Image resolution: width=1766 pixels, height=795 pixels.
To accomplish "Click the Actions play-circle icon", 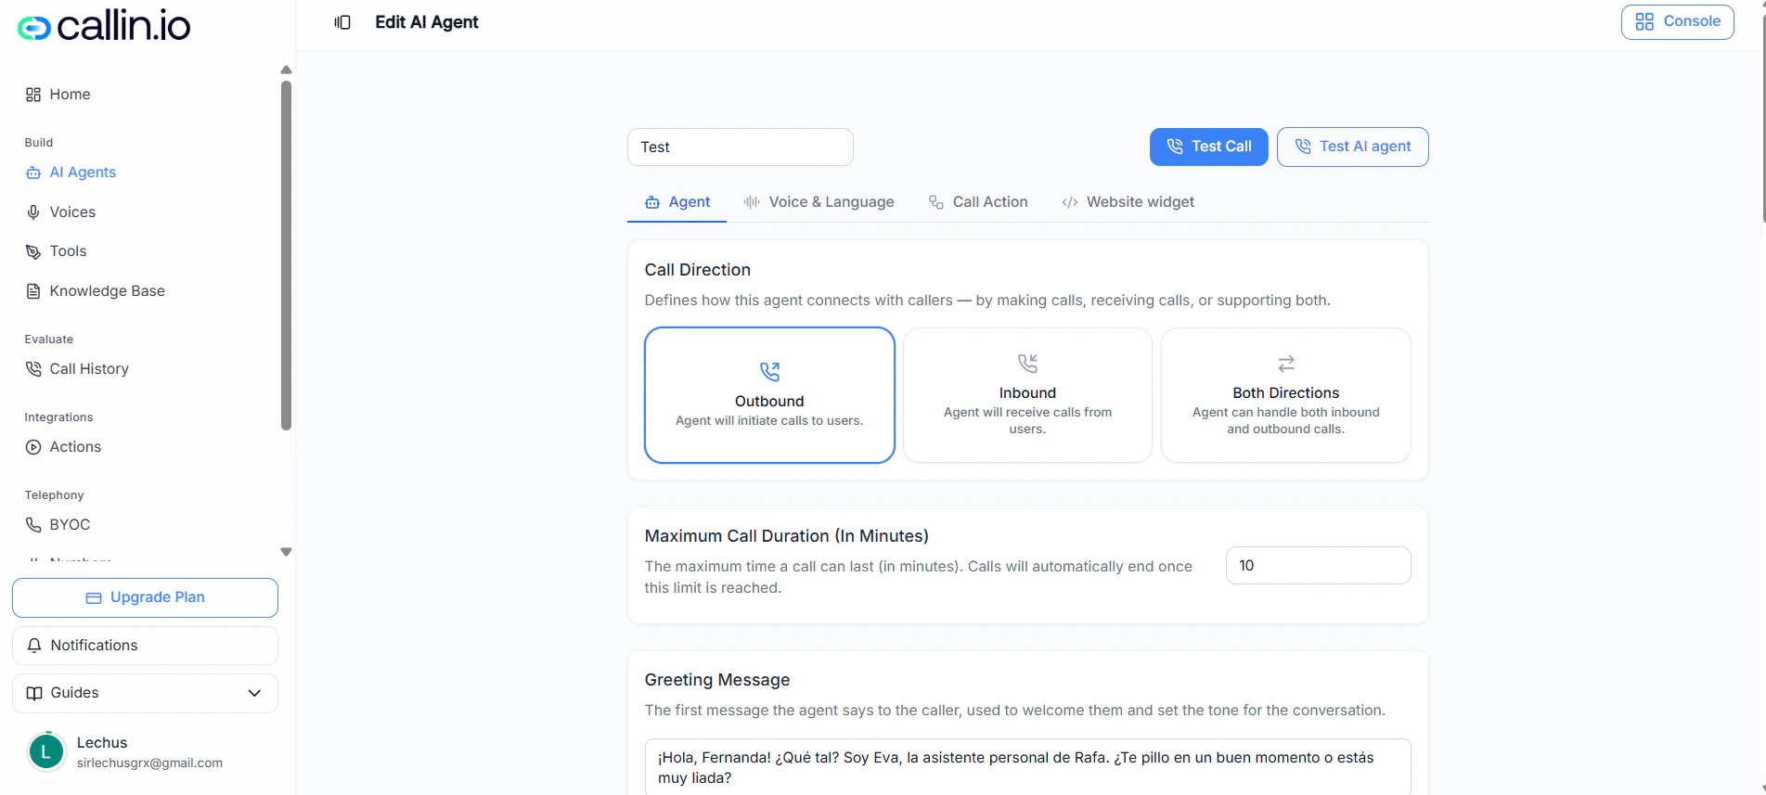I will point(33,447).
